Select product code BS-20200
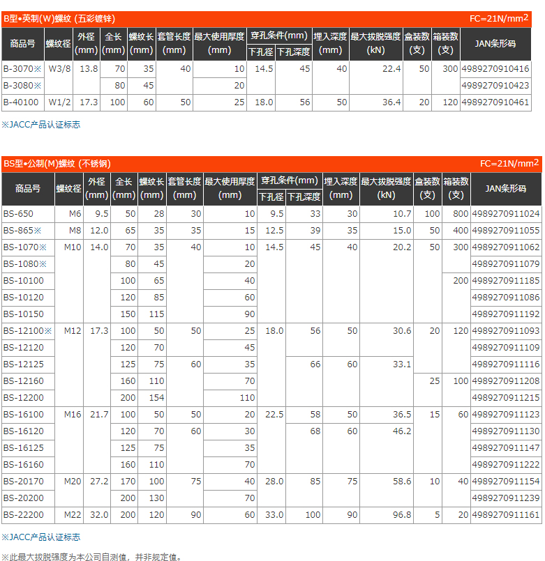The width and height of the screenshot is (545, 561). 24,498
